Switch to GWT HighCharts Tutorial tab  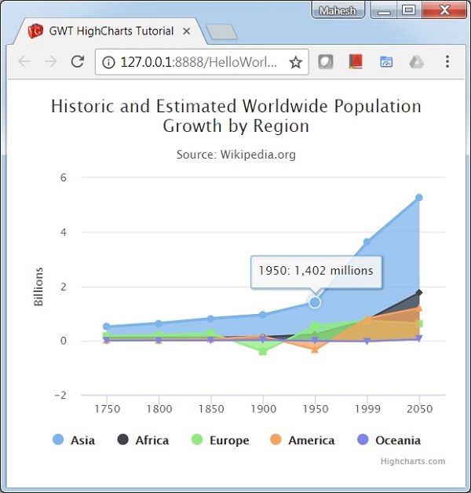click(110, 31)
